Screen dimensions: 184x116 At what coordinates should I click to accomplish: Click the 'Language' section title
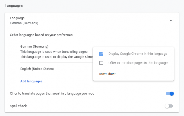pyautogui.click(x=17, y=18)
